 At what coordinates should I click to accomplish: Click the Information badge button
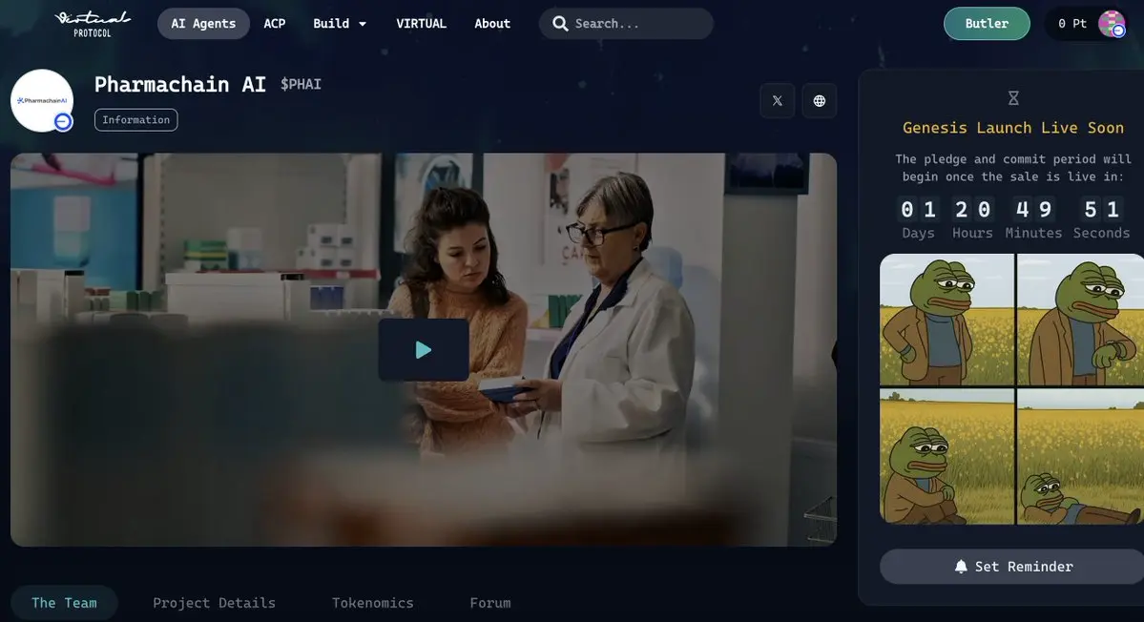[135, 119]
